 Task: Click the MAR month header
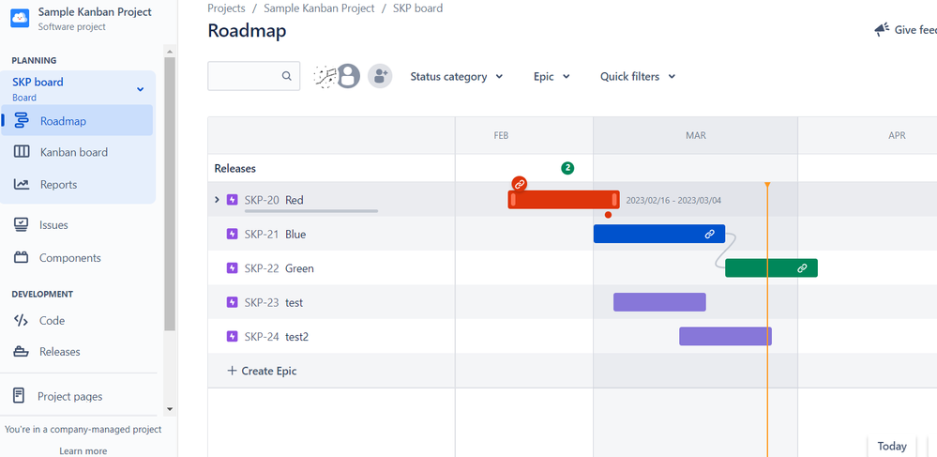(x=696, y=136)
